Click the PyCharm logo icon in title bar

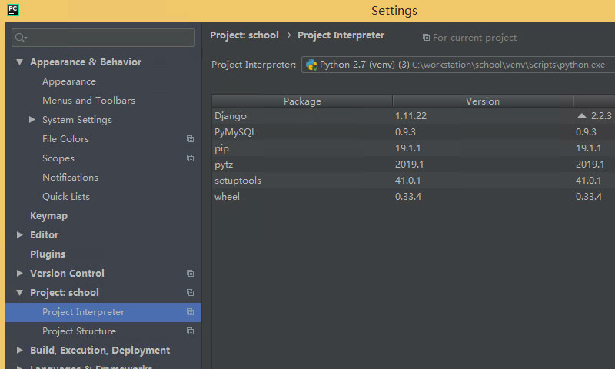tap(13, 10)
